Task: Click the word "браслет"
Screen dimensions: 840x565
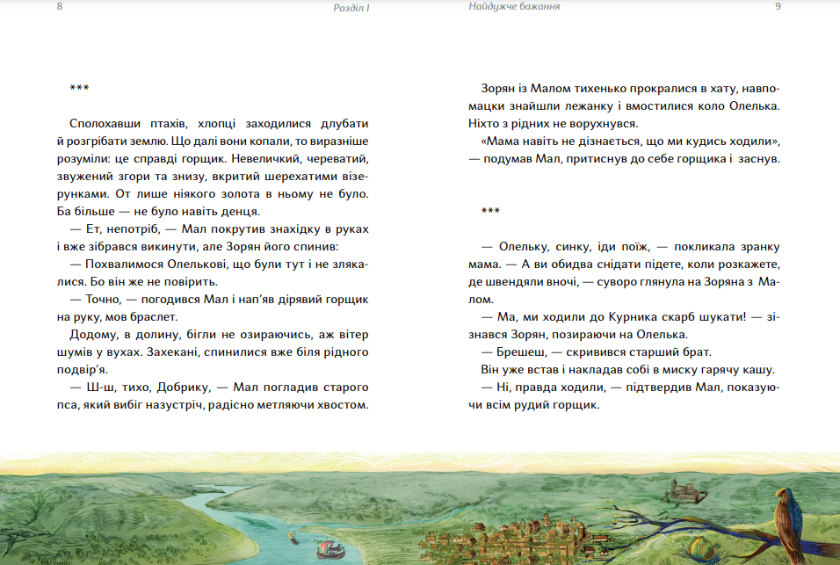Action: click(x=154, y=317)
